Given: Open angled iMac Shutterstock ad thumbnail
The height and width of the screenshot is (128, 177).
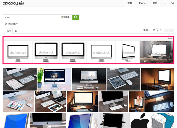Looking at the screenshot, I should pyautogui.click(x=128, y=52).
